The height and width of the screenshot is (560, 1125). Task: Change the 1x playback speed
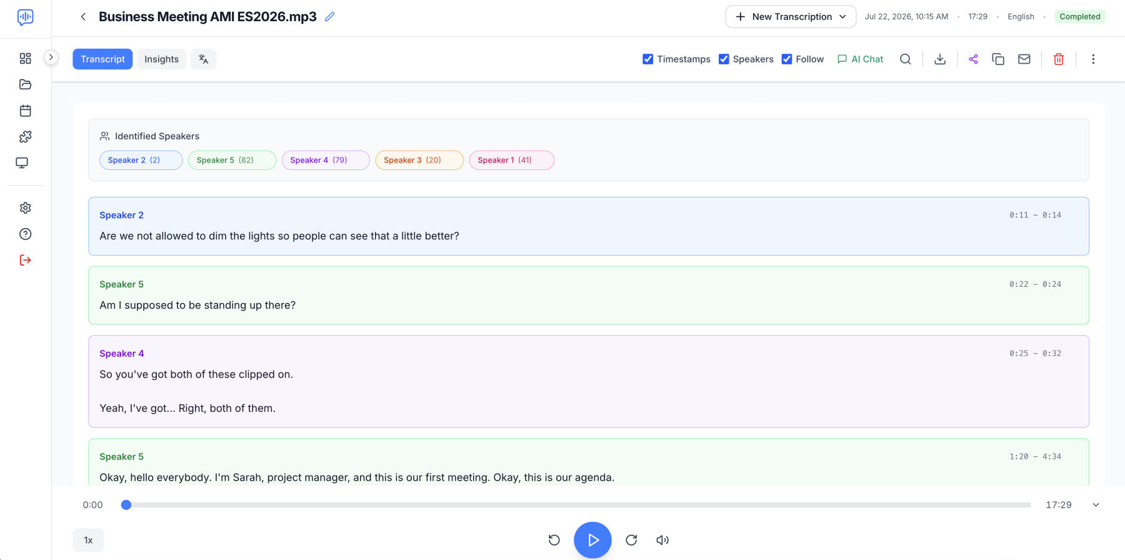88,540
